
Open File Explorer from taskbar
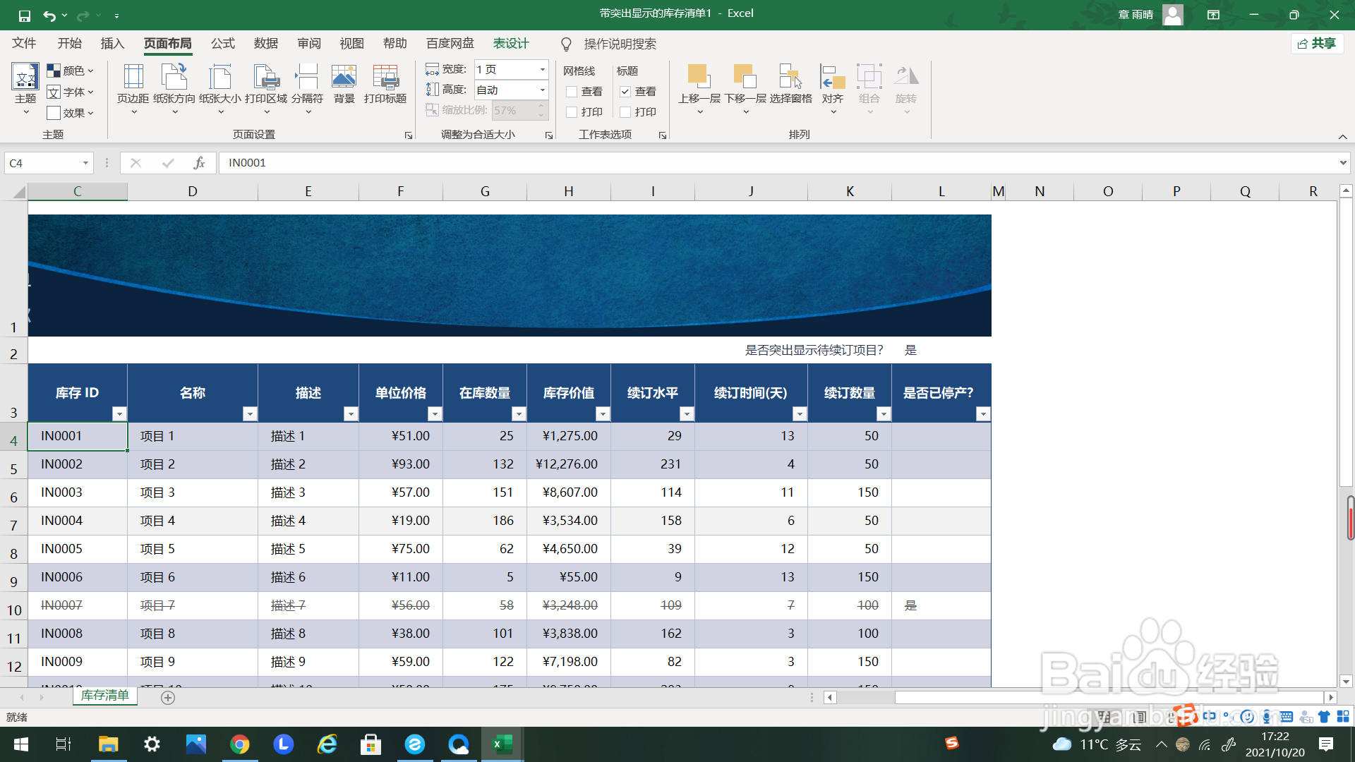click(x=108, y=744)
